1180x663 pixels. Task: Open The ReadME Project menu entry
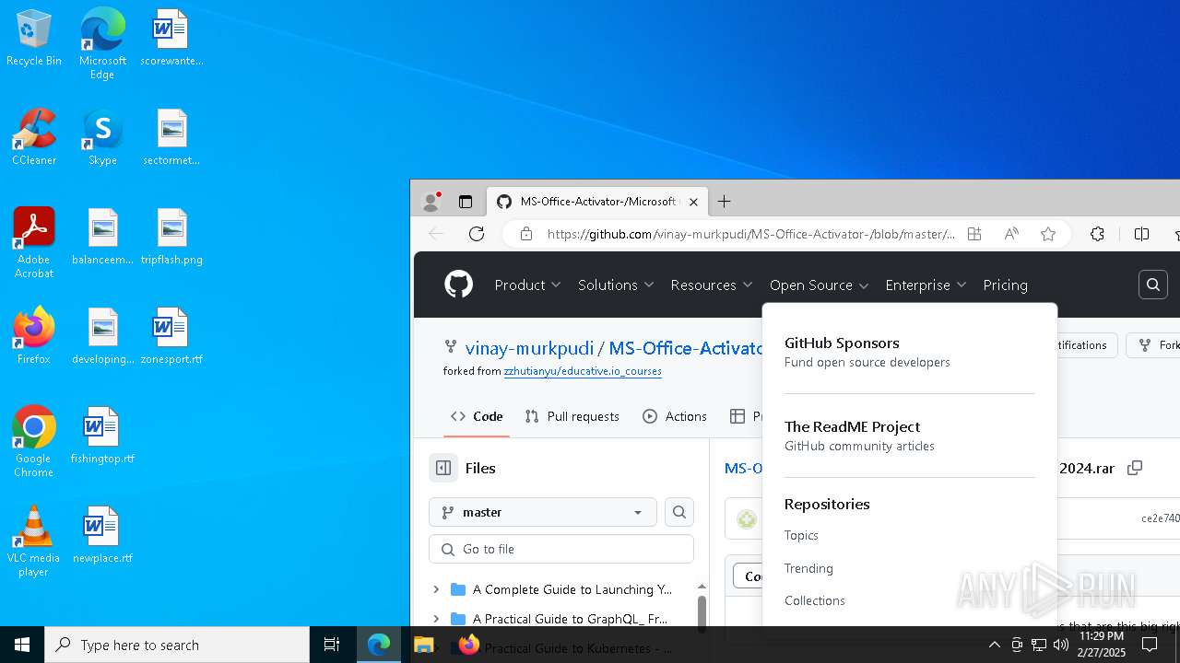859,436
